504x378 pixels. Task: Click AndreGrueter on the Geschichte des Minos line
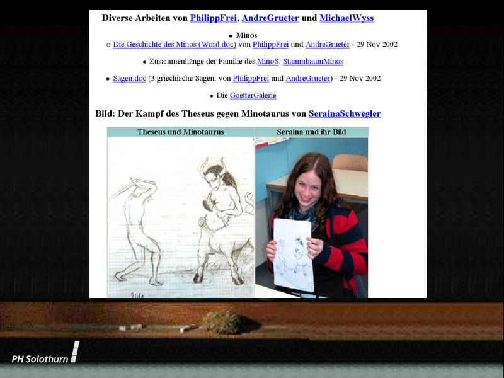(327, 45)
